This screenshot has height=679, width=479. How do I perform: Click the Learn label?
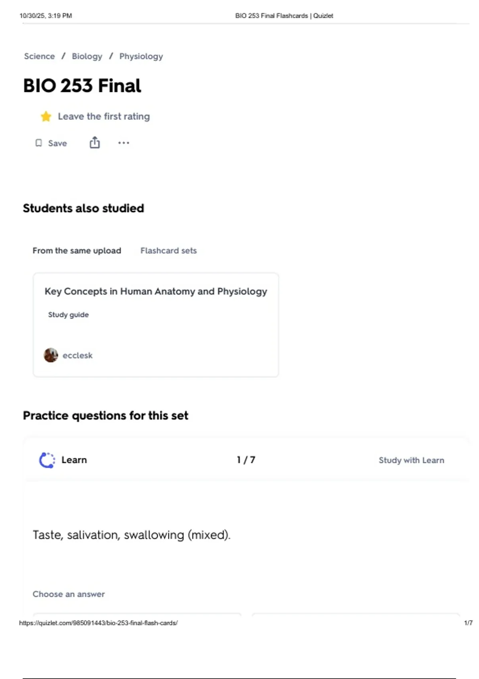point(74,460)
